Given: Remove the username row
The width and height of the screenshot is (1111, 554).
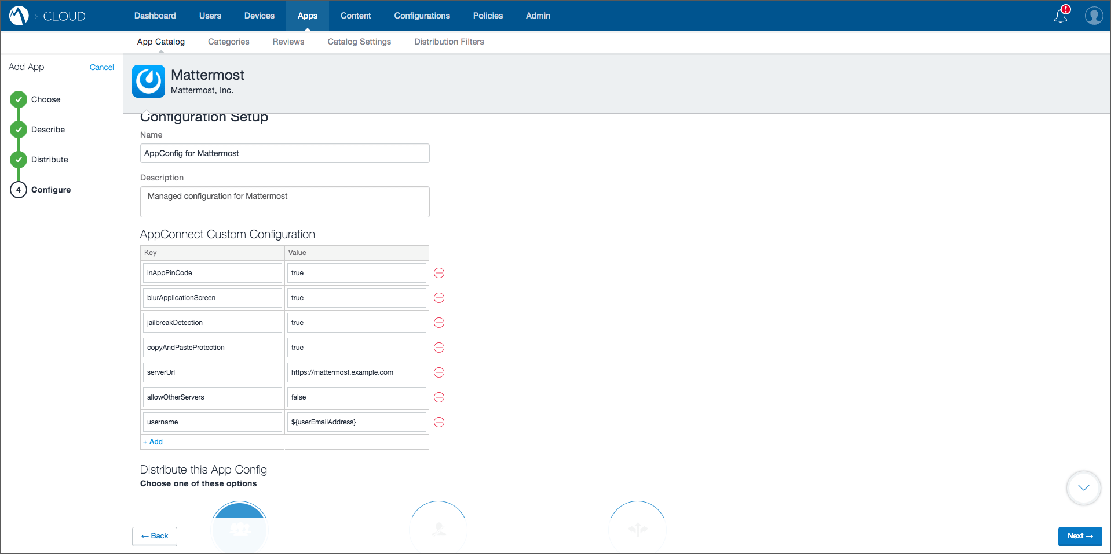Looking at the screenshot, I should (439, 422).
